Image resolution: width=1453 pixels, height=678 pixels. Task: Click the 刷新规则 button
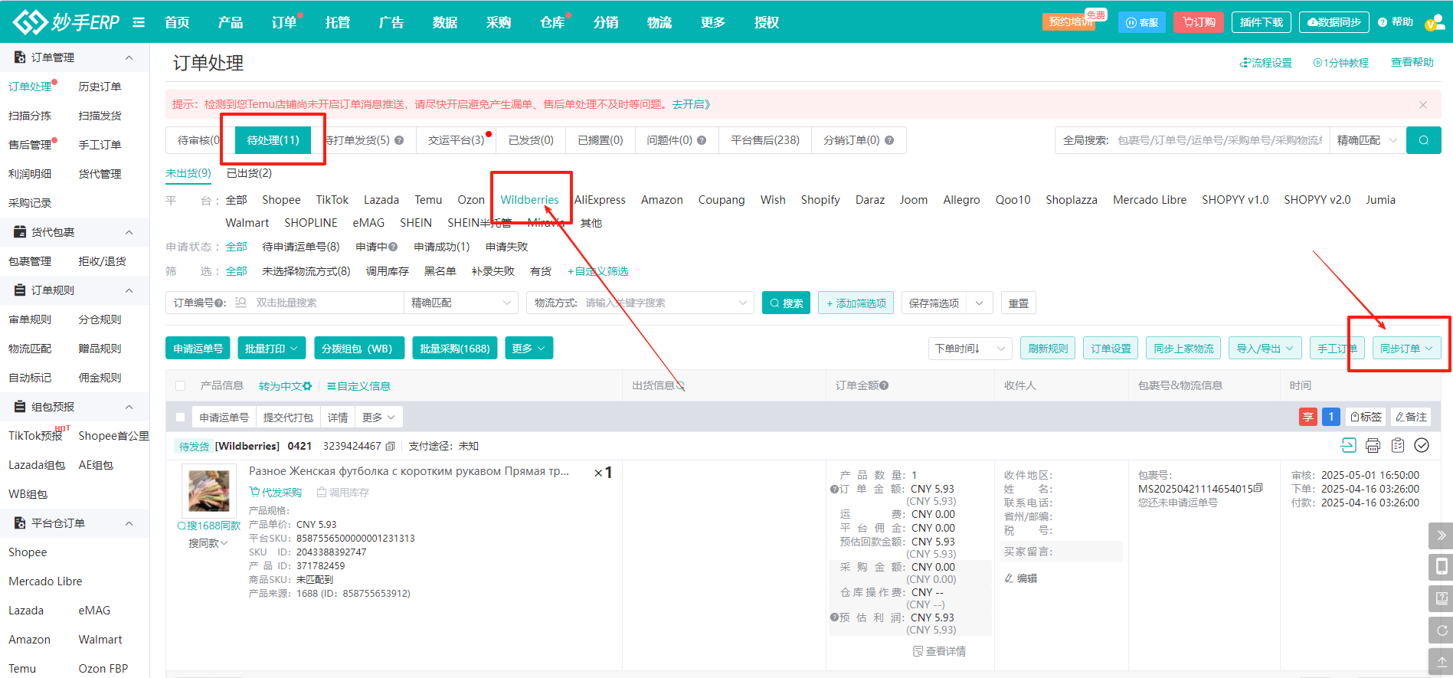pos(1048,349)
